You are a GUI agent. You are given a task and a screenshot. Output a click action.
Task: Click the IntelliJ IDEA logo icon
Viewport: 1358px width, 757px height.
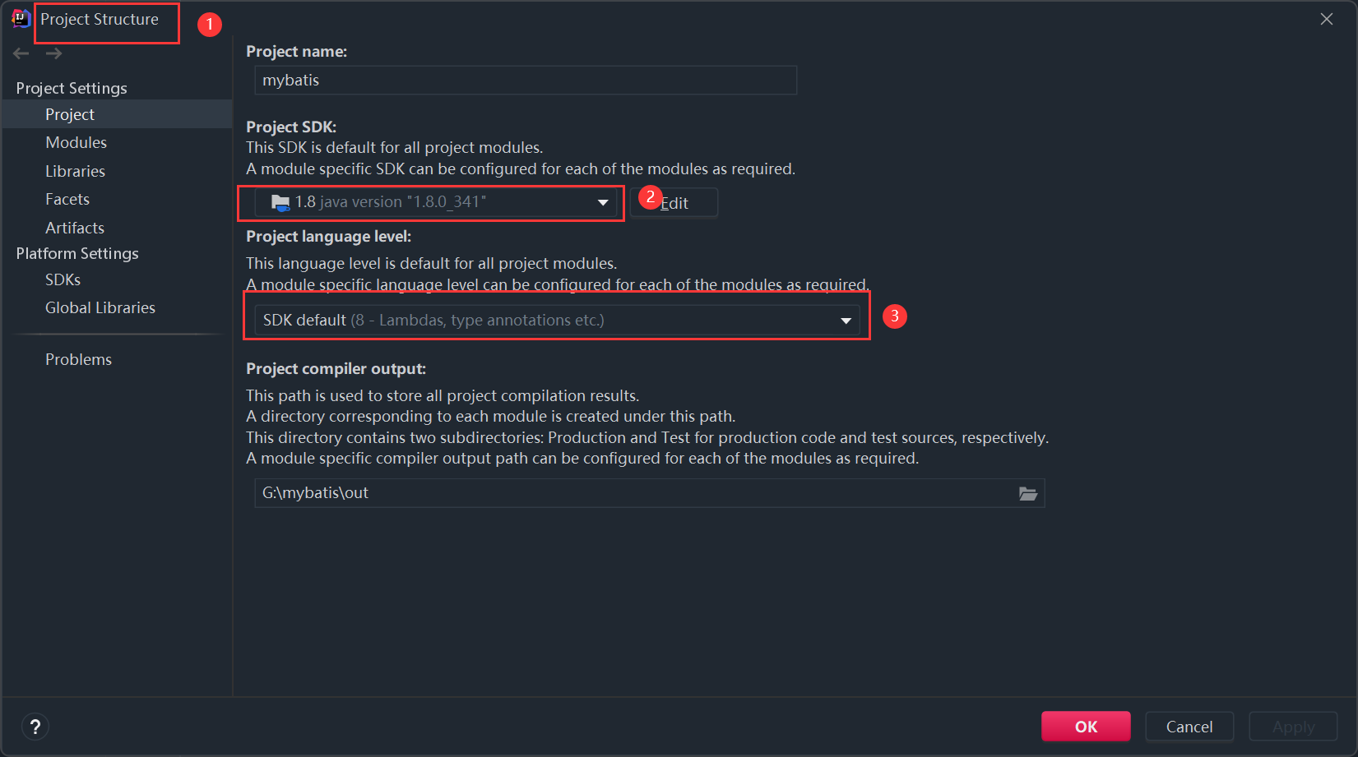coord(21,19)
